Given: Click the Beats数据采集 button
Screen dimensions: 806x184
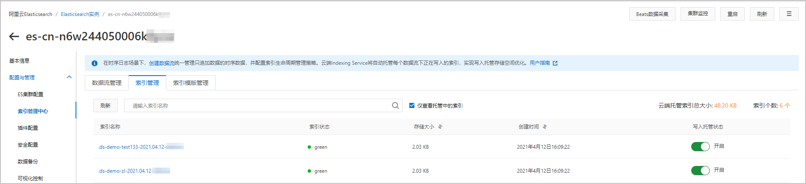Looking at the screenshot, I should [652, 14].
